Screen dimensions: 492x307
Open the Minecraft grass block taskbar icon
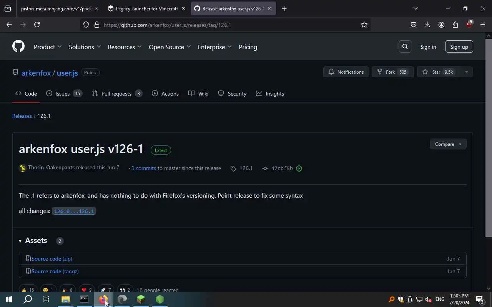pyautogui.click(x=141, y=299)
